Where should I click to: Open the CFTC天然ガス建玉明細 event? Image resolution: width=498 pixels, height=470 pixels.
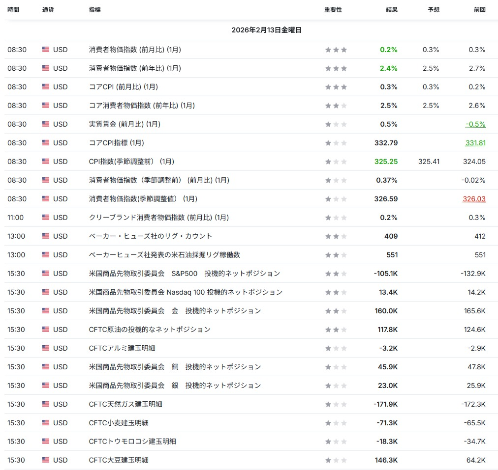pyautogui.click(x=125, y=404)
